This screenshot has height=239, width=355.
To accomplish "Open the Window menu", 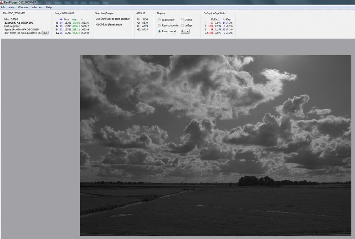I will pyautogui.click(x=23, y=7).
